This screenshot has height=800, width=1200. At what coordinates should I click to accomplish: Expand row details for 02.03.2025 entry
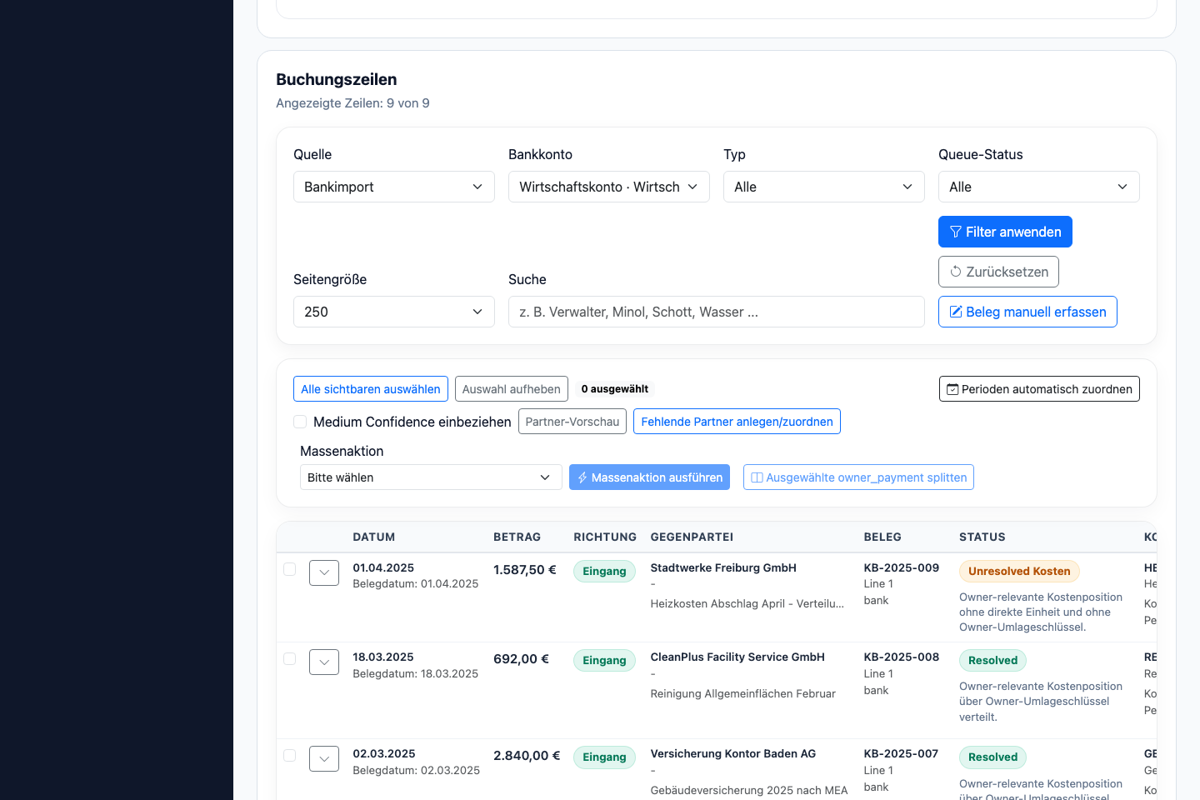[324, 758]
